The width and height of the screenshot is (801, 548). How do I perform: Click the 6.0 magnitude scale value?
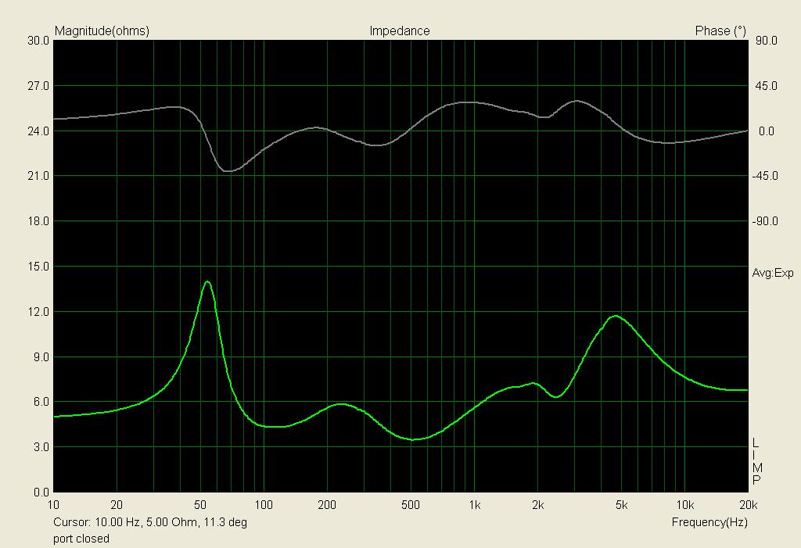(x=41, y=402)
